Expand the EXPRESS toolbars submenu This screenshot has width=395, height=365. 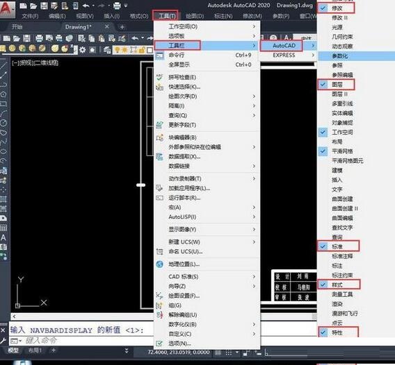click(289, 55)
